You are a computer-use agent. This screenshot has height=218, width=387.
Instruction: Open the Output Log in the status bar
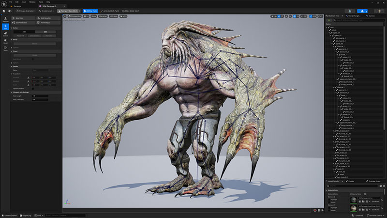pos(26,216)
